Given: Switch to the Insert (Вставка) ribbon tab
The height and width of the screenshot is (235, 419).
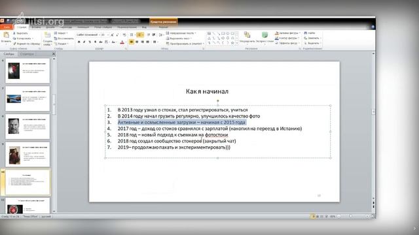Looking at the screenshot, I should coord(37,27).
